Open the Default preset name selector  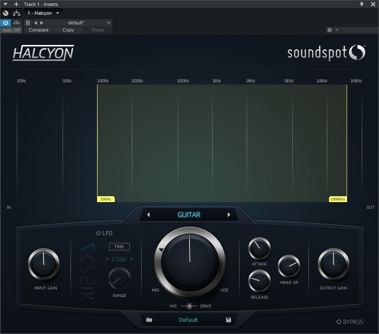click(188, 320)
